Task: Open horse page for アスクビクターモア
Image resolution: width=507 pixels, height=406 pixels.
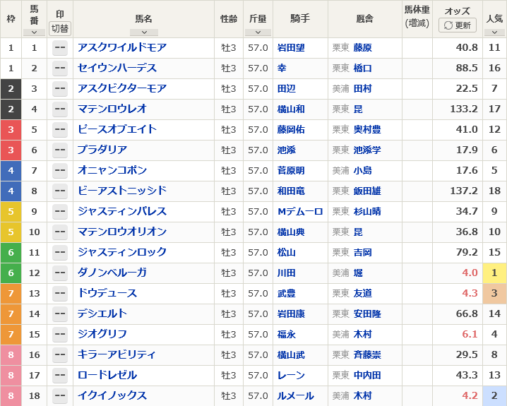Action: click(x=122, y=88)
